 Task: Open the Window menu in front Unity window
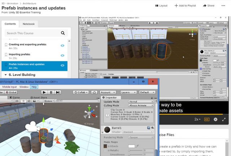point(24,87)
